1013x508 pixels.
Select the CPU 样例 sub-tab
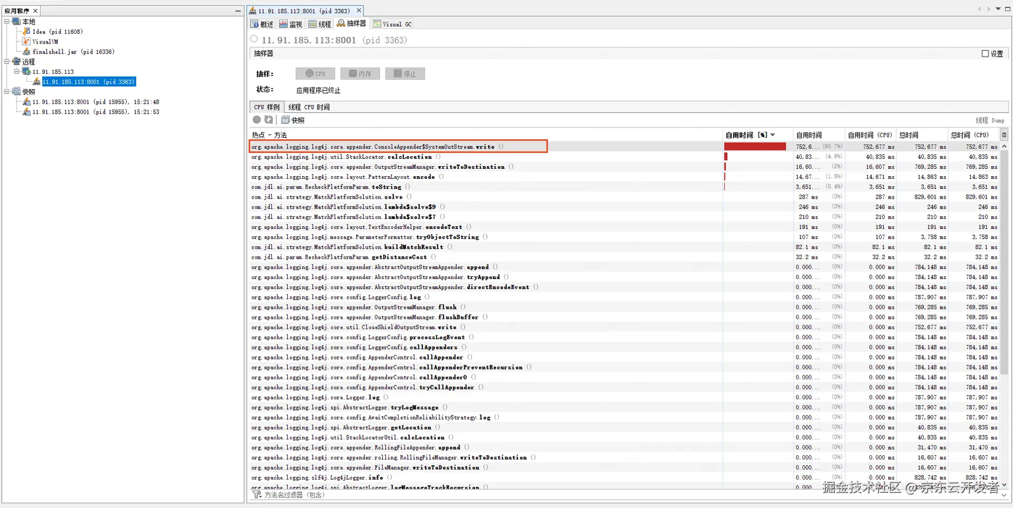267,107
